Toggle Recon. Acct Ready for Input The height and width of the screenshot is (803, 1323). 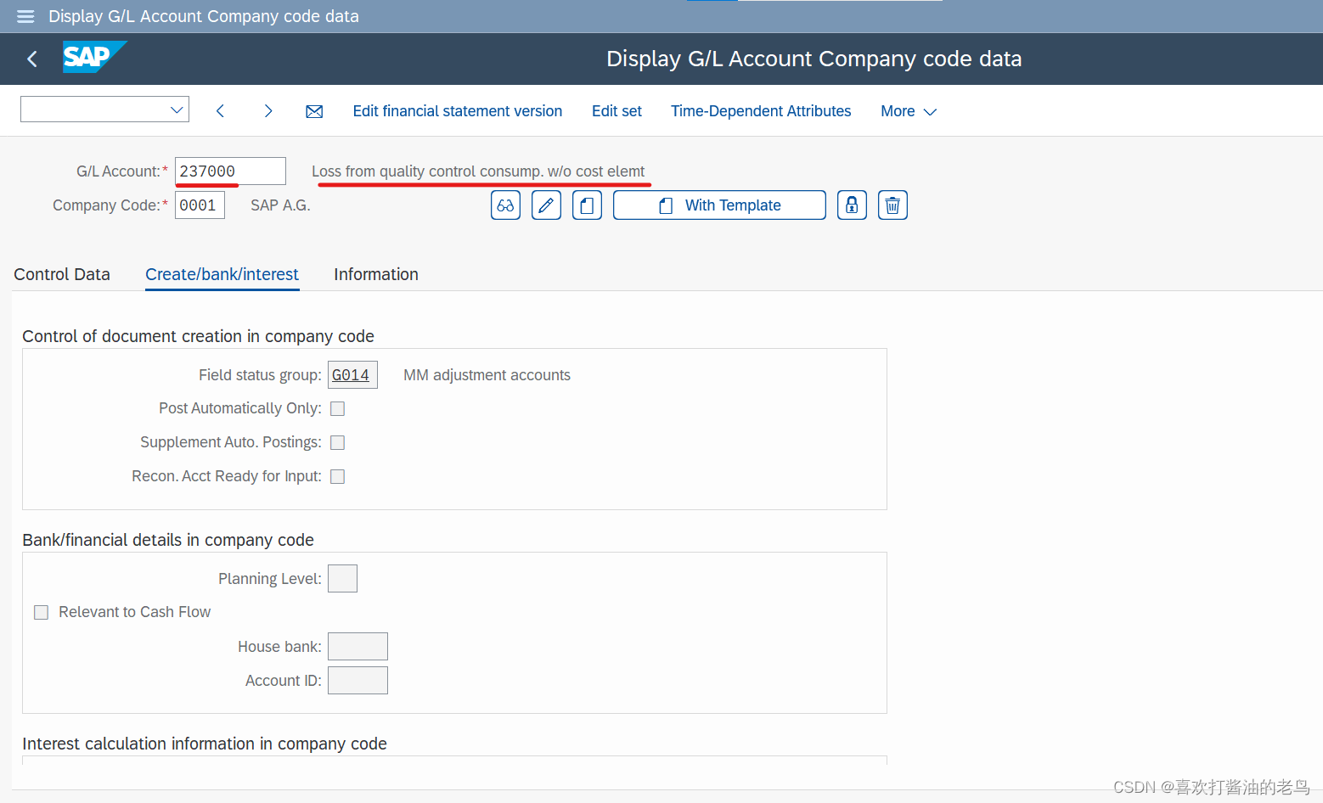337,476
